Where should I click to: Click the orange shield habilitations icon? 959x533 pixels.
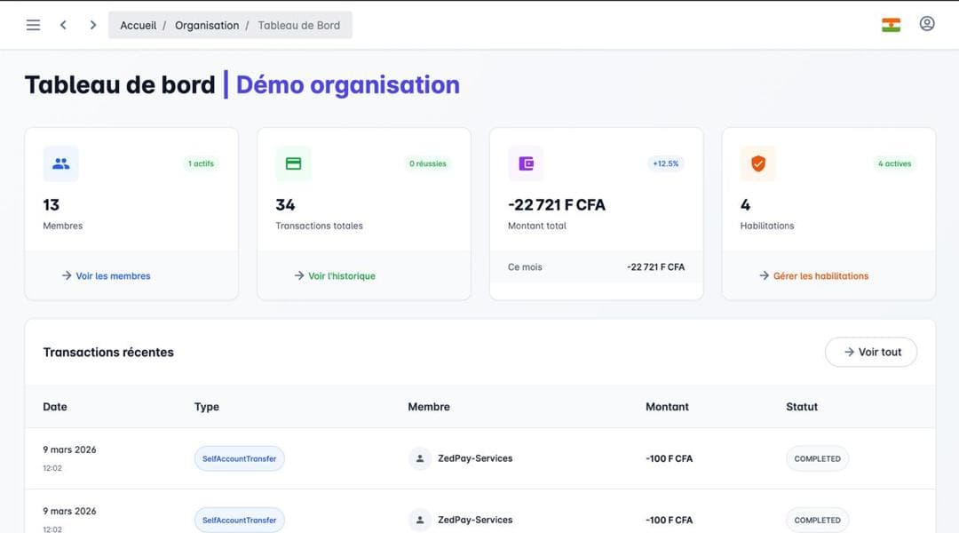758,163
